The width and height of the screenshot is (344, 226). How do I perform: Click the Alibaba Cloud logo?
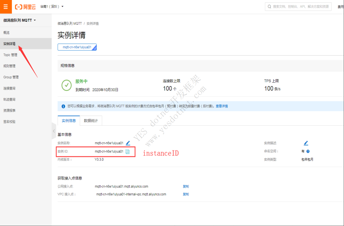(x=25, y=7)
